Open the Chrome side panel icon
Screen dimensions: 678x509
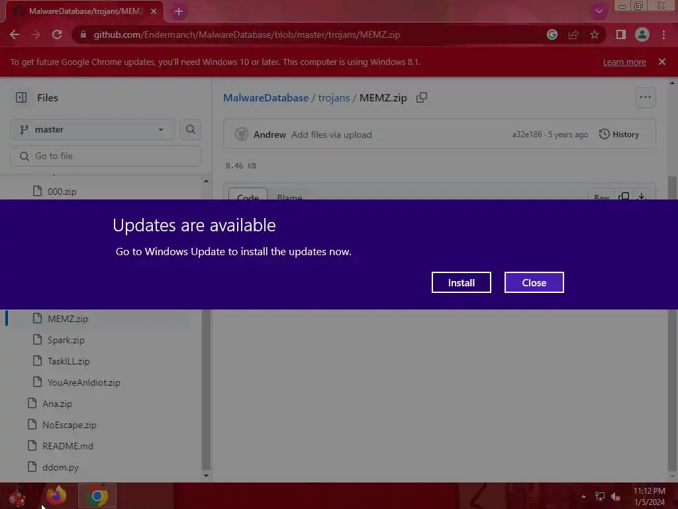pos(621,34)
